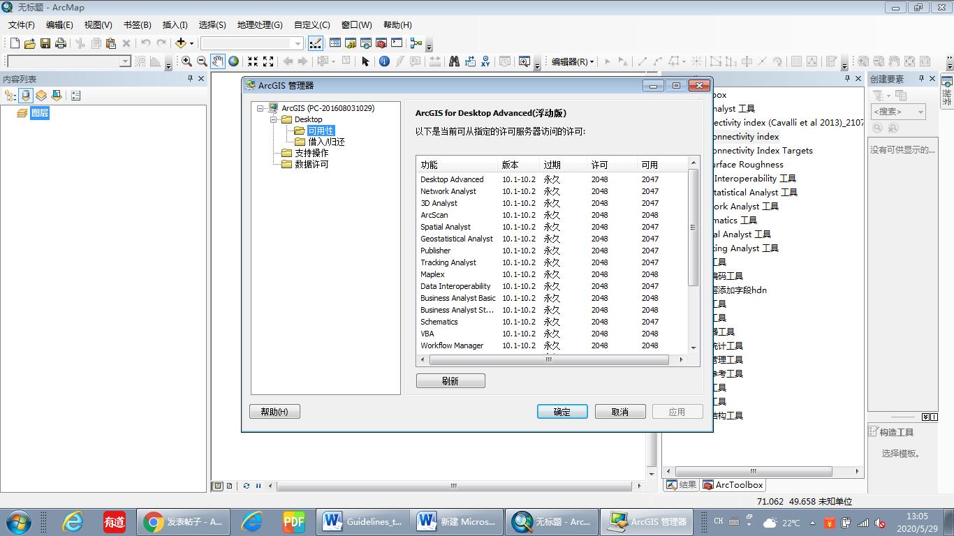Viewport: 954px width, 536px height.
Task: Select the Zoom Out magnifier tool
Action: (x=203, y=61)
